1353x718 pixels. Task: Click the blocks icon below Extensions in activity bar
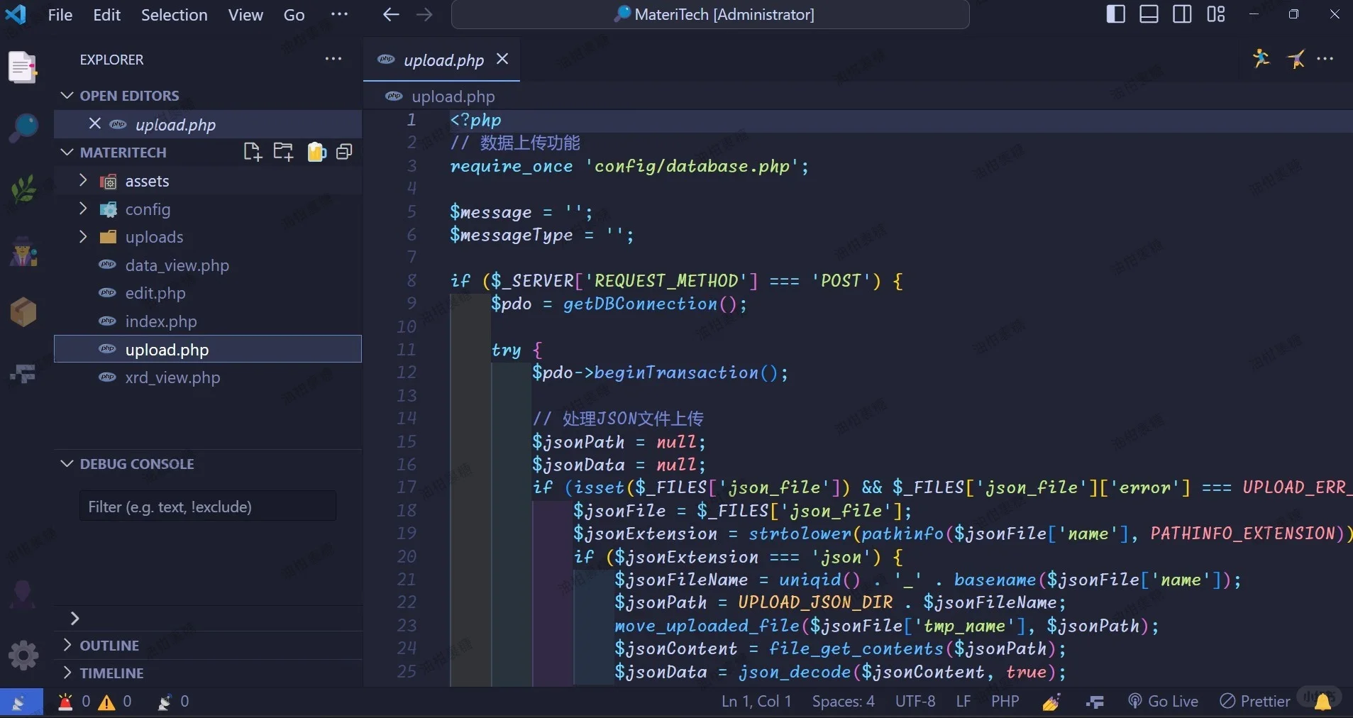[x=23, y=373]
